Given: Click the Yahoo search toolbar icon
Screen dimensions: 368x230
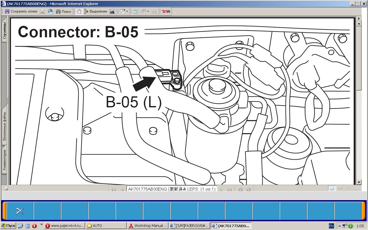Looking at the screenshot, I should pyautogui.click(x=166, y=11).
